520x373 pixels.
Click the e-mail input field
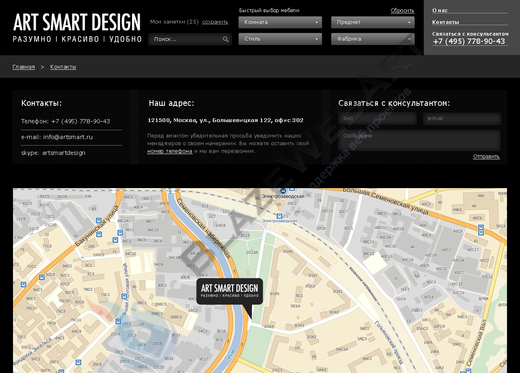click(462, 118)
